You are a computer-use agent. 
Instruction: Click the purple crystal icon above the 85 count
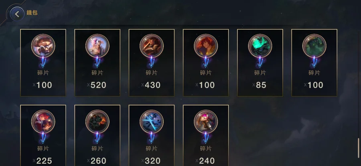click(x=260, y=62)
